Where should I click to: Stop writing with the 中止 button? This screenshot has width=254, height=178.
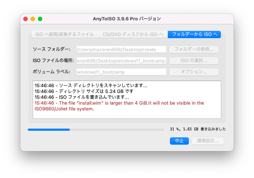[x=179, y=141]
